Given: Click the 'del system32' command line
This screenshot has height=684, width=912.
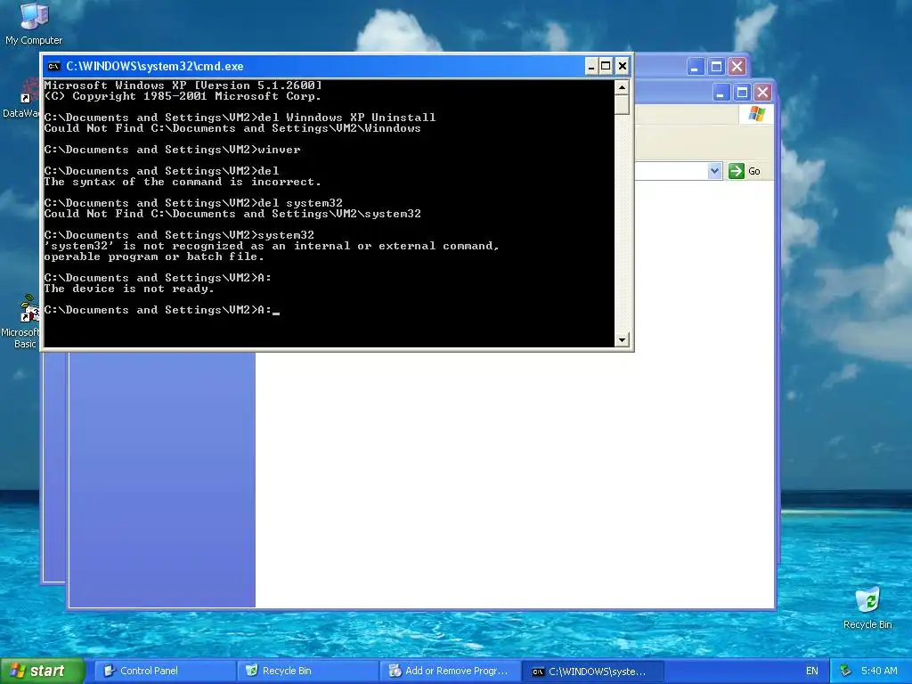Looking at the screenshot, I should click(x=193, y=203).
